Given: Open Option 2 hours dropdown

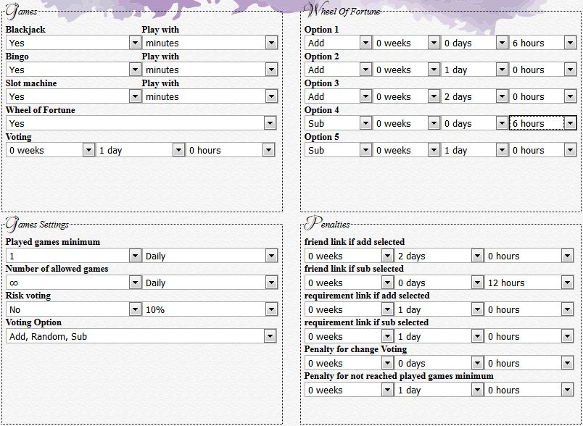Looking at the screenshot, I should (543, 70).
